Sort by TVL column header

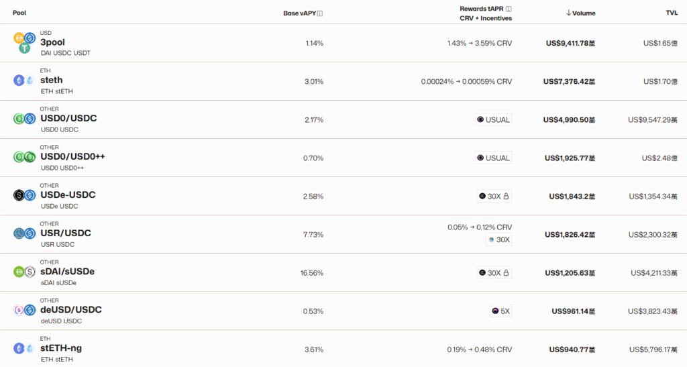point(672,13)
